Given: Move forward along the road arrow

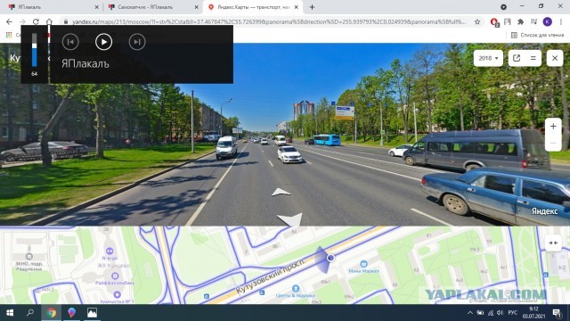Looking at the screenshot, I should pyautogui.click(x=281, y=193).
